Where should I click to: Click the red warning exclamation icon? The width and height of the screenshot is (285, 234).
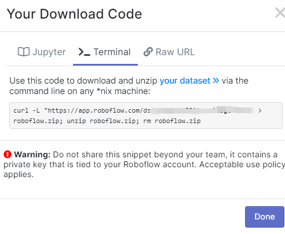(x=8, y=154)
